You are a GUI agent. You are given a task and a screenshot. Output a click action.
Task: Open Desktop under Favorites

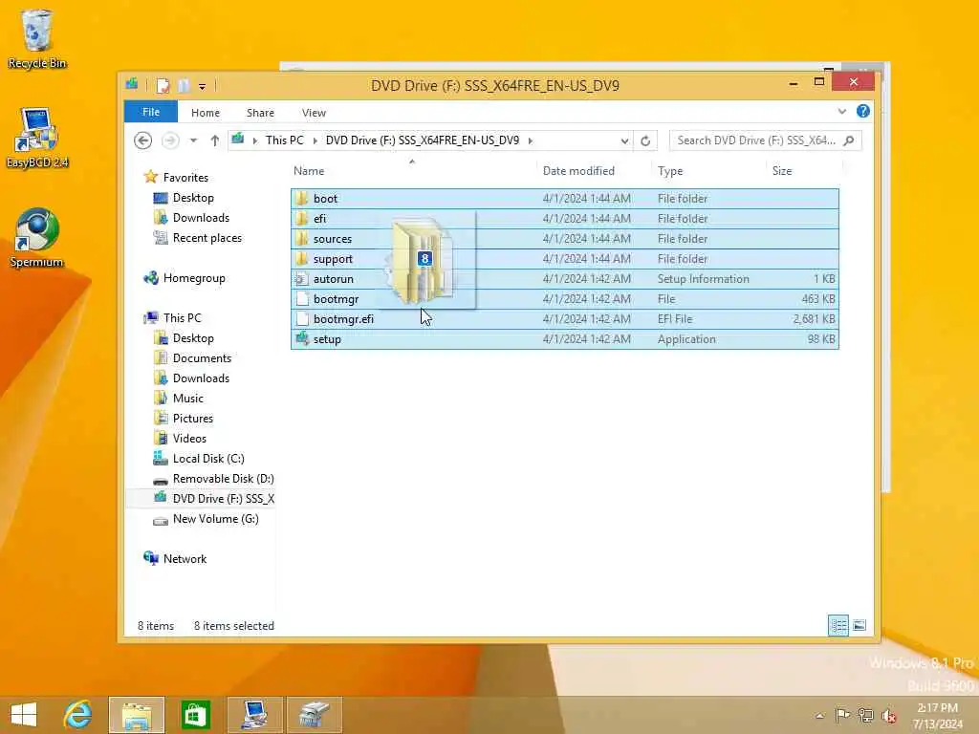coord(185,198)
